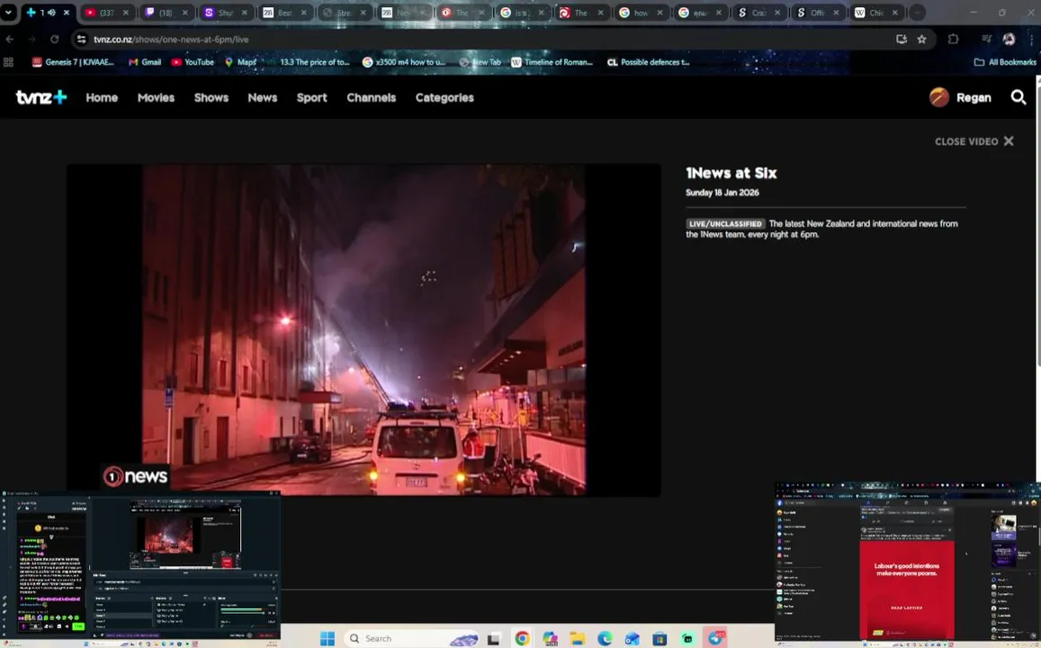Switch to the Google 'how' tab
This screenshot has width=1041, height=648.
click(x=640, y=13)
